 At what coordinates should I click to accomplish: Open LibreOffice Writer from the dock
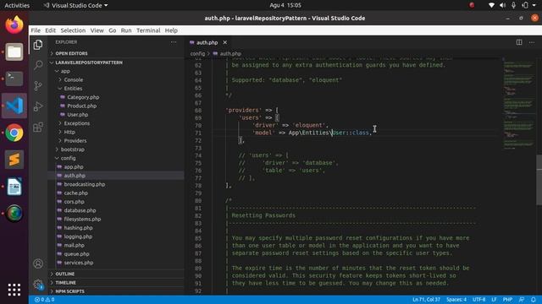(x=14, y=187)
